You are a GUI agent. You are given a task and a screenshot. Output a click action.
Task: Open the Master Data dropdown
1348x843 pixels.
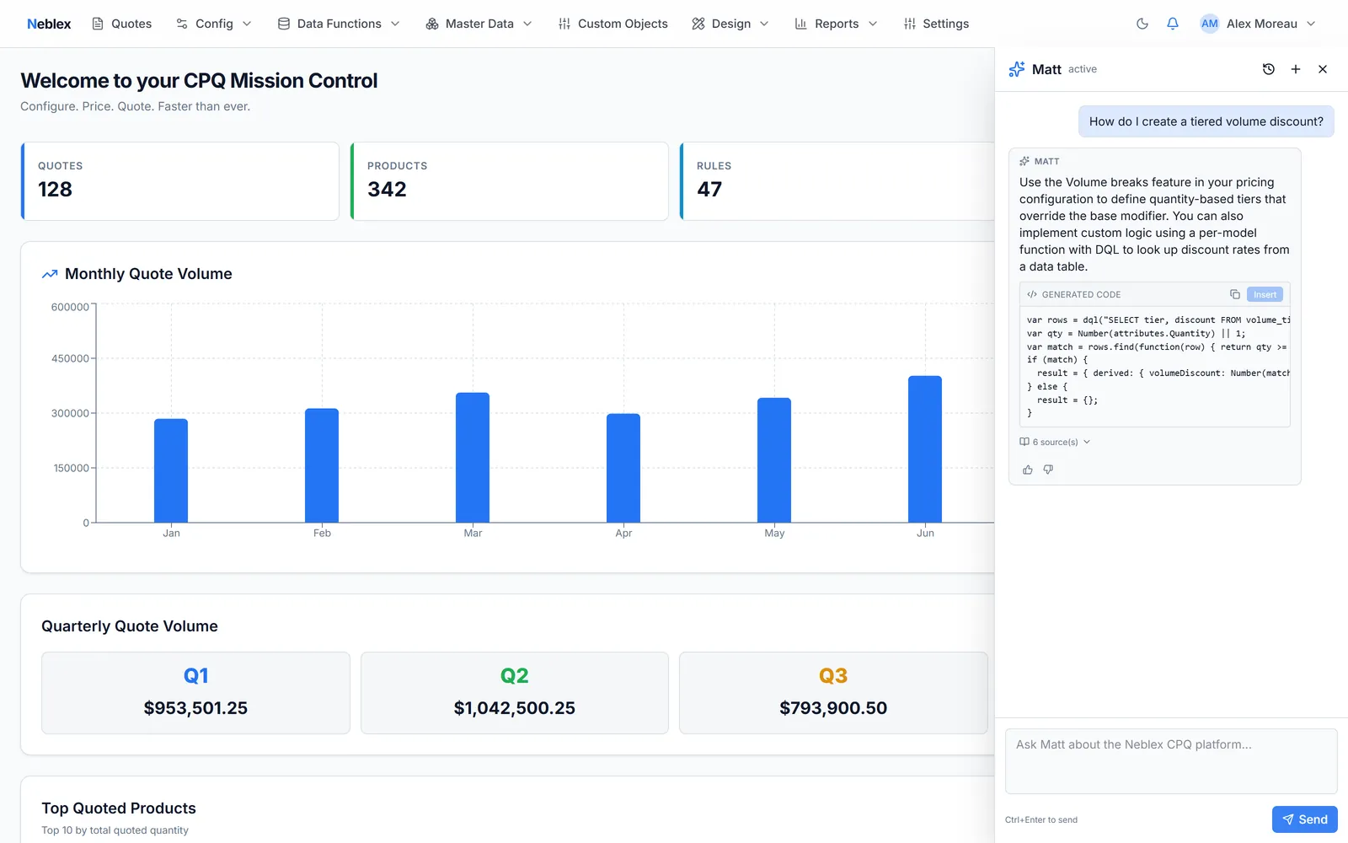(x=479, y=24)
